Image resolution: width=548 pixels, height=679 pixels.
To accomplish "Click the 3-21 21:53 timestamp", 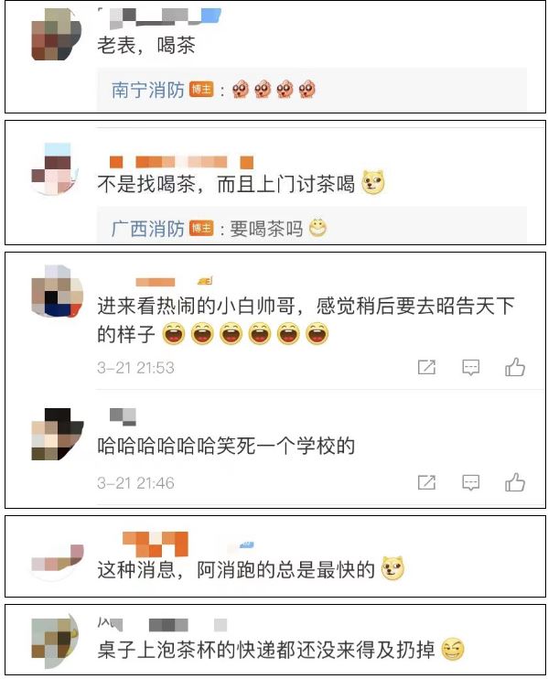I will 135,368.
